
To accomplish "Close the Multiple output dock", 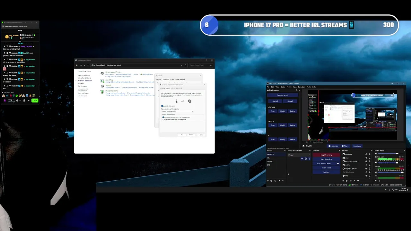I will (x=299, y=90).
